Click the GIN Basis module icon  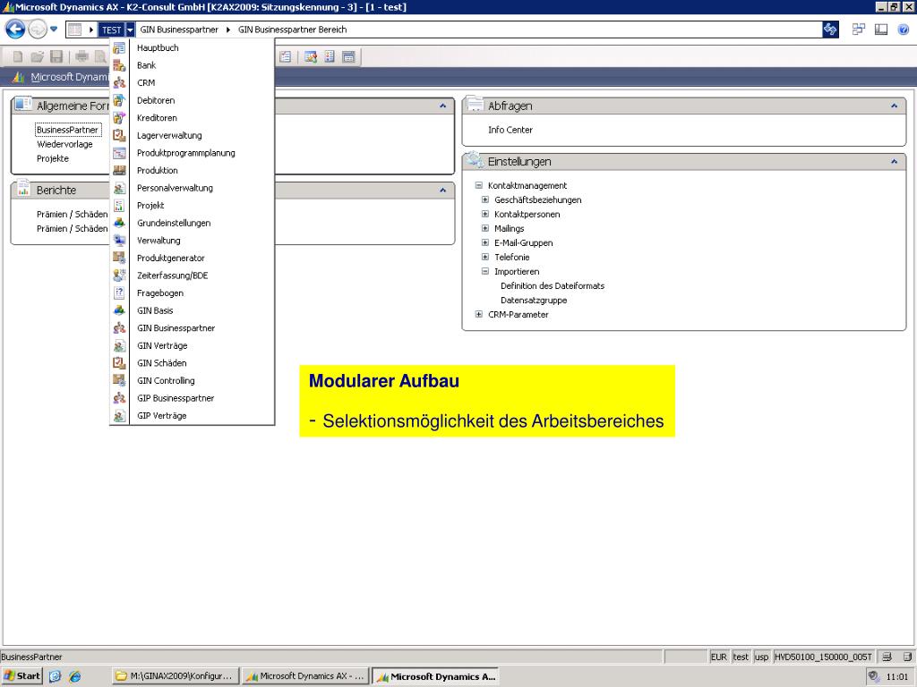click(x=119, y=310)
